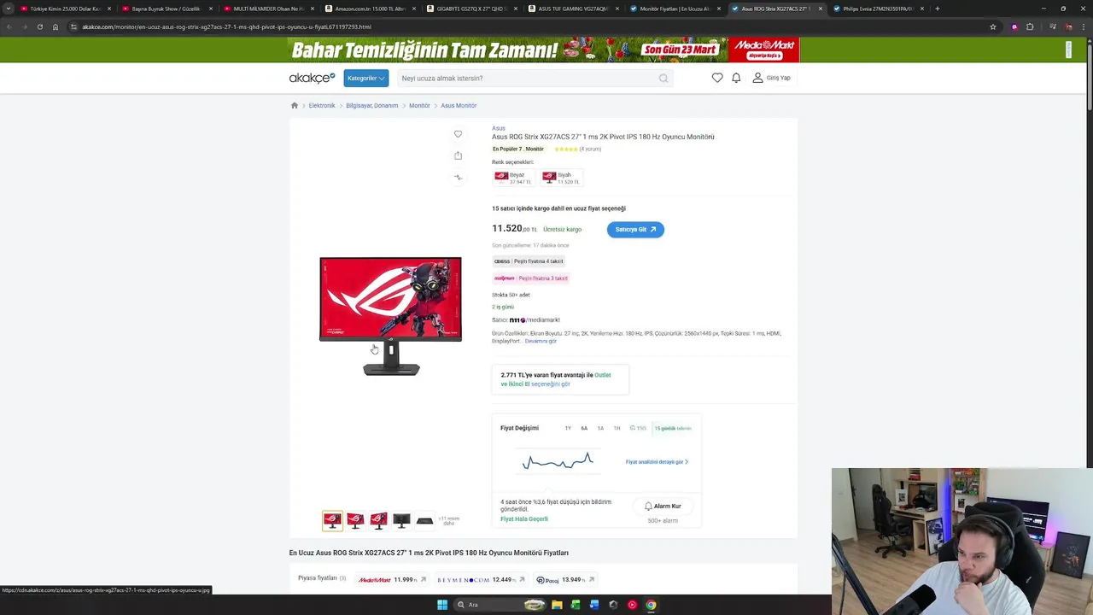
Task: Open File Explorer from the taskbar
Action: [x=557, y=605]
